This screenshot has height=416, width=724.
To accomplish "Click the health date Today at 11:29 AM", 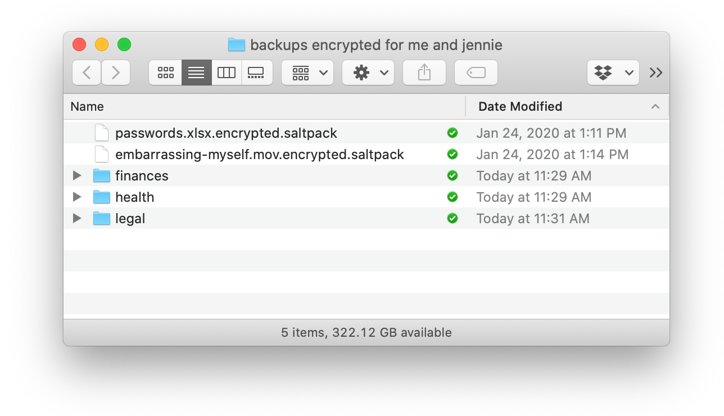I will (533, 197).
